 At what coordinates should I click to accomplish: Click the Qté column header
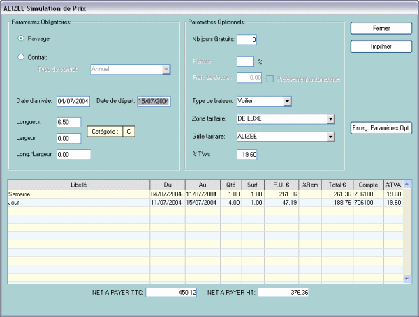[x=231, y=185]
